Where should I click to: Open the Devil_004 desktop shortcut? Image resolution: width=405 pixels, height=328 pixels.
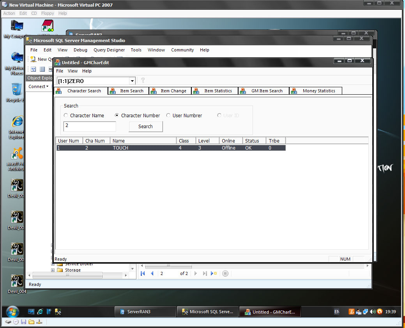17,284
